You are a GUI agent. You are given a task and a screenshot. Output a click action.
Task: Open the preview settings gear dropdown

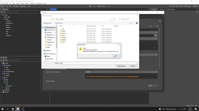pyautogui.click(x=90, y=6)
